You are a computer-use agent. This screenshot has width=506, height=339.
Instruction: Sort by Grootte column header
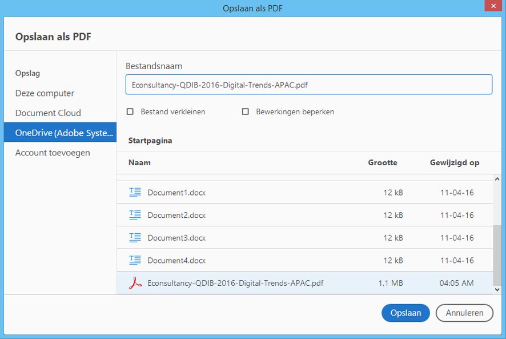tap(383, 162)
